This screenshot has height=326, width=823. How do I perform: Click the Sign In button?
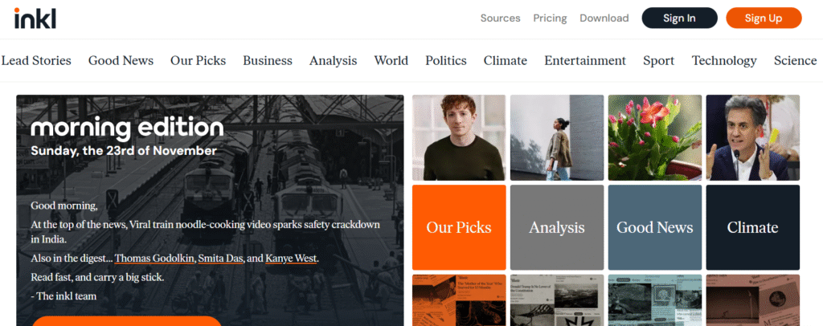(x=679, y=18)
